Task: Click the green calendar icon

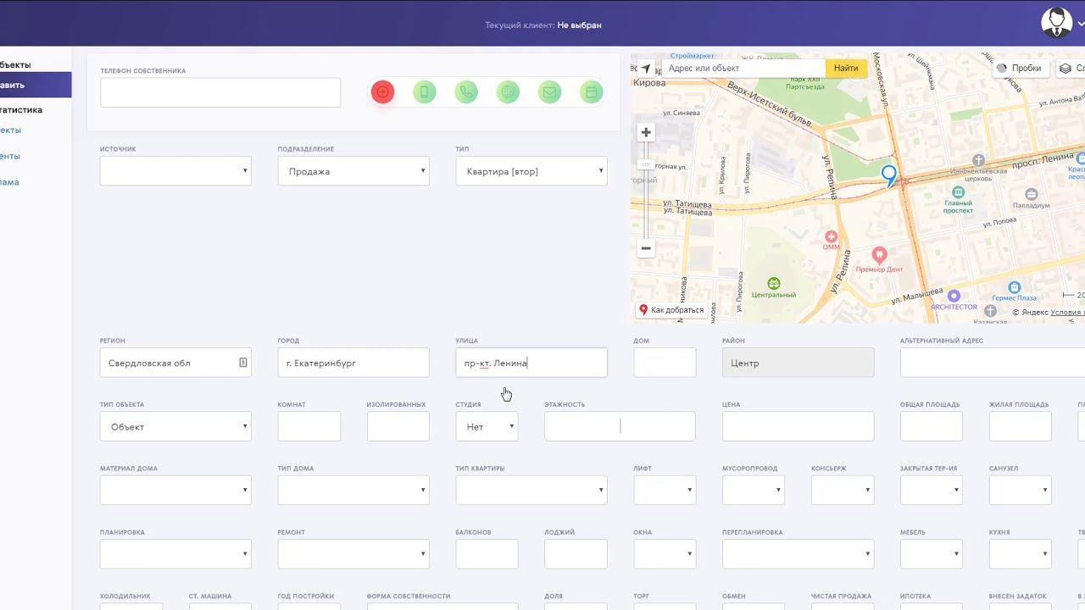Action: coord(591,92)
